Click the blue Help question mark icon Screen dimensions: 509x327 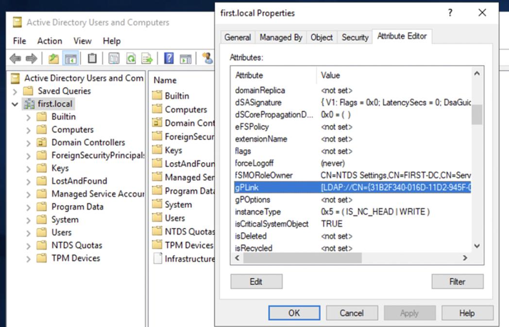(x=169, y=58)
